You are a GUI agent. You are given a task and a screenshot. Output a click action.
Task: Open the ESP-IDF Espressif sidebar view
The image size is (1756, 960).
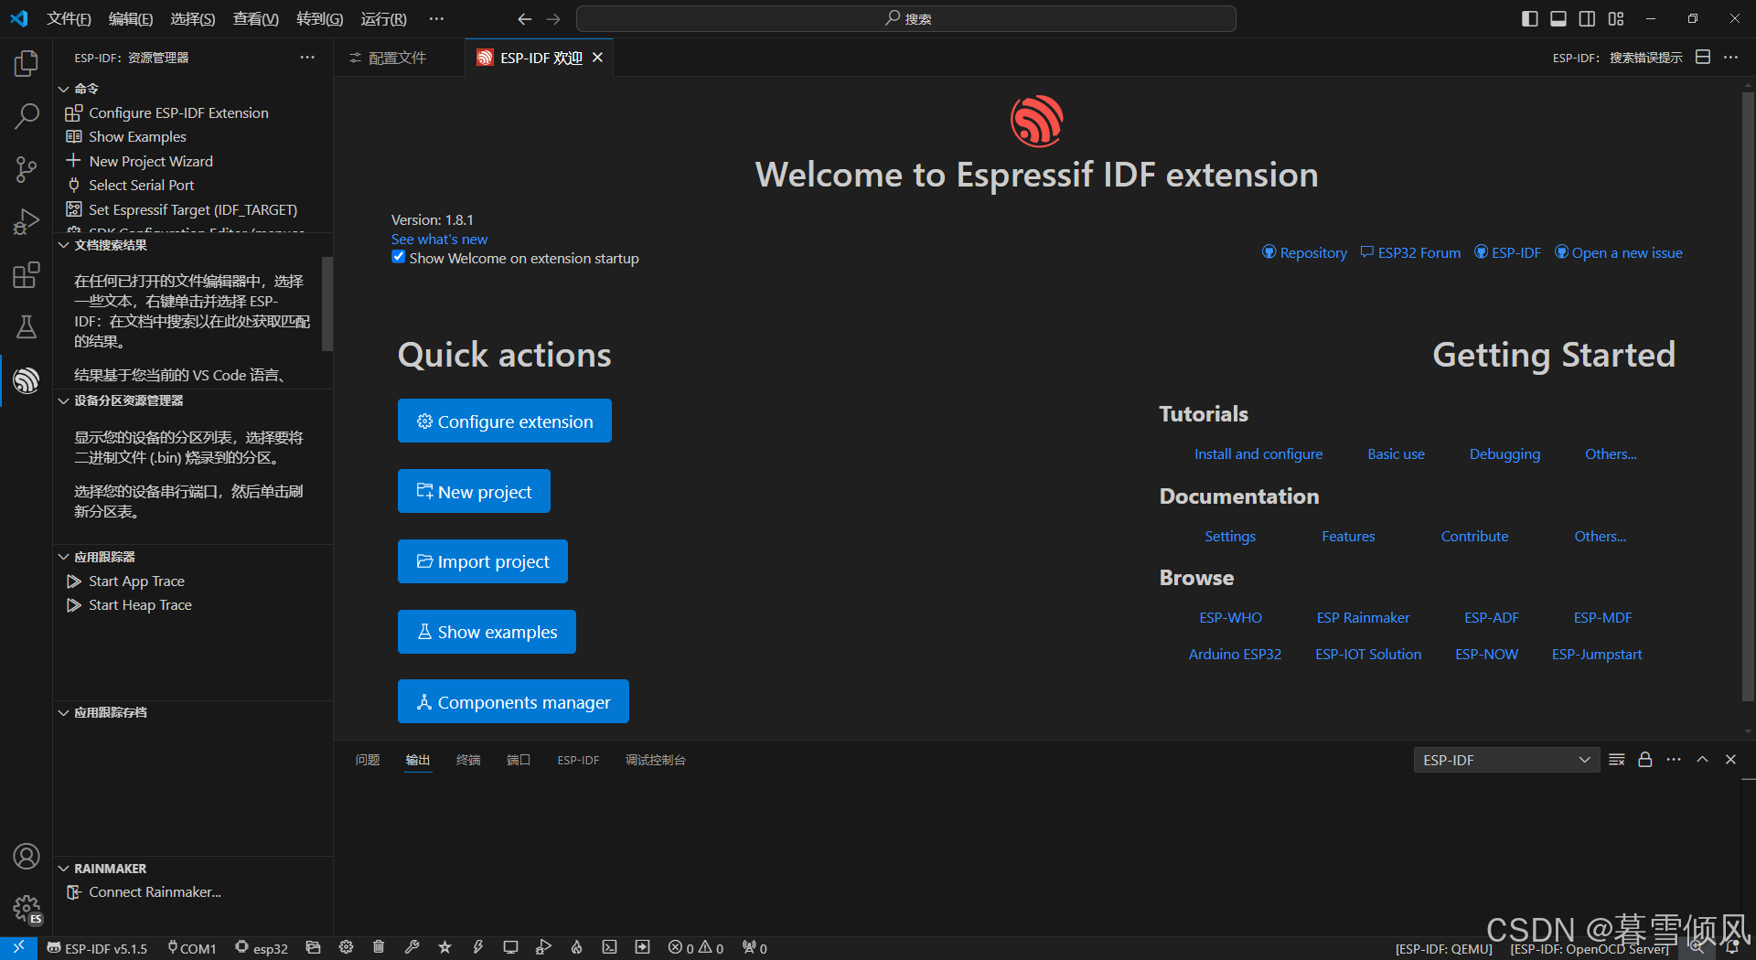[27, 380]
